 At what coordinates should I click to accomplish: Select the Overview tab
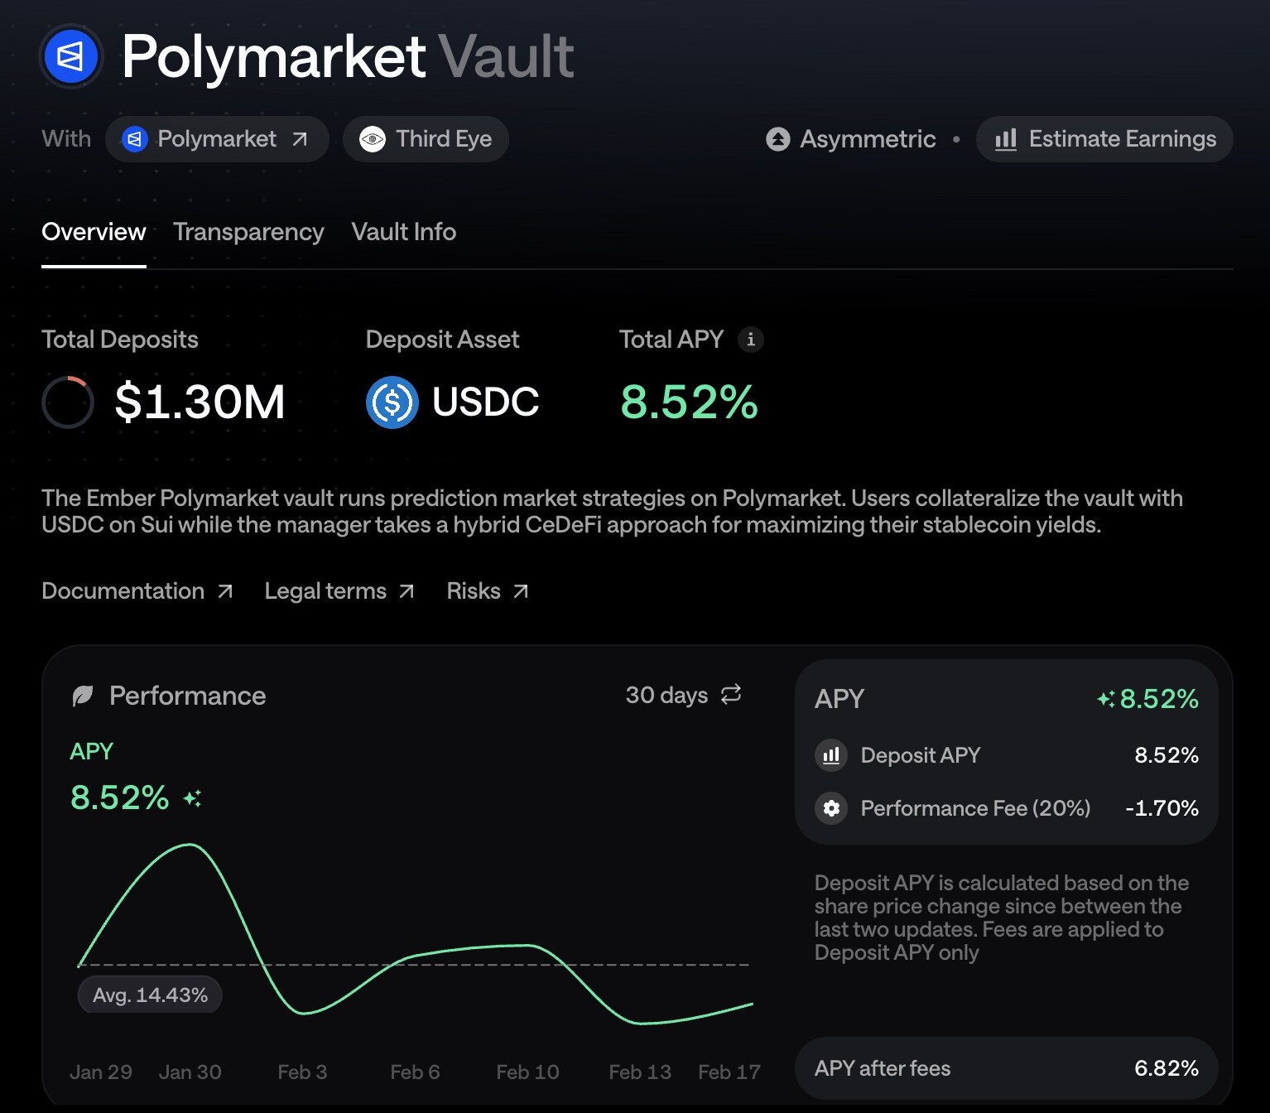coord(94,232)
